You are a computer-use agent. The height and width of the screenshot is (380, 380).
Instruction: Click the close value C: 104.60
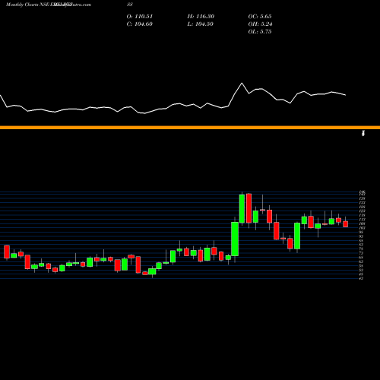click(x=139, y=24)
